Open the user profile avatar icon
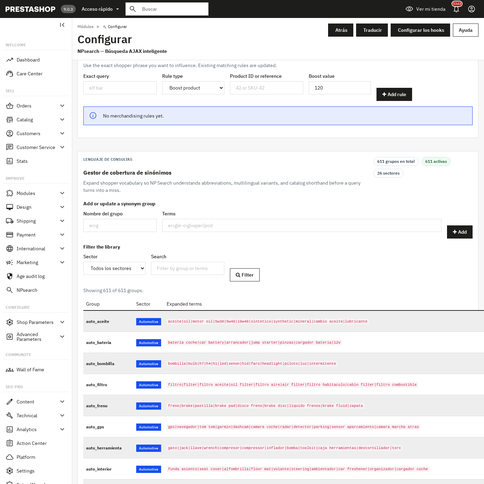 tap(472, 9)
